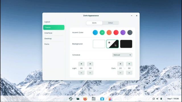
Task: Open the Fonts section
Action: pyautogui.click(x=54, y=44)
